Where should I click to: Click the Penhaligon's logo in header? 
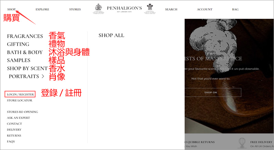(124, 9)
